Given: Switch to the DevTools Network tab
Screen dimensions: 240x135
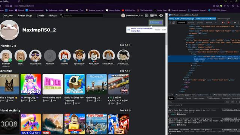Looking at the screenshot, I should [209, 22].
